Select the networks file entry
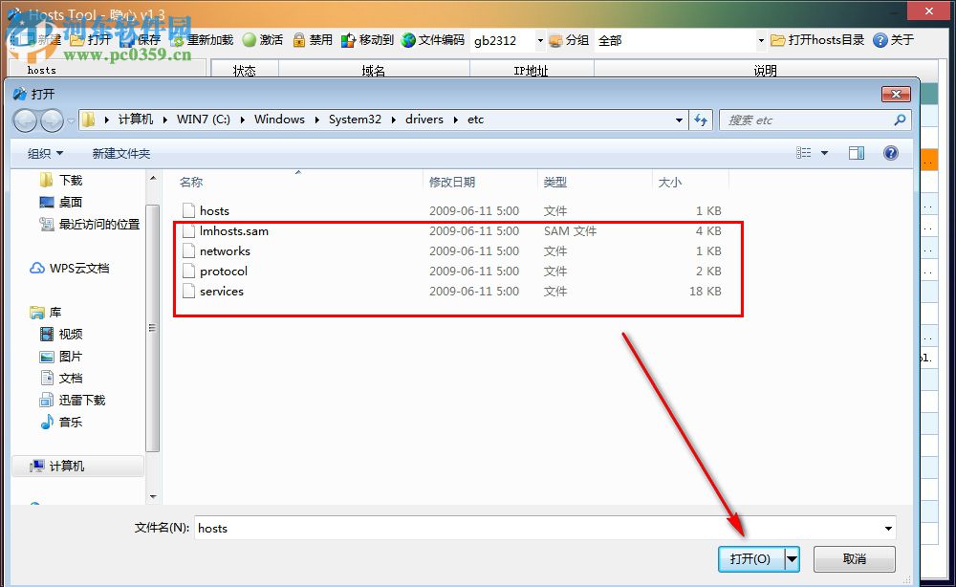Viewport: 956px width, 587px height. (226, 250)
